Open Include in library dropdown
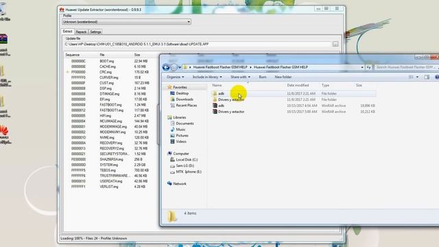Screen dimensions: 439x247 [x=207, y=77]
